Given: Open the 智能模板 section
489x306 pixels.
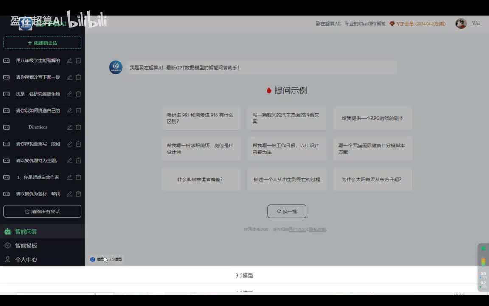Looking at the screenshot, I should click(26, 246).
